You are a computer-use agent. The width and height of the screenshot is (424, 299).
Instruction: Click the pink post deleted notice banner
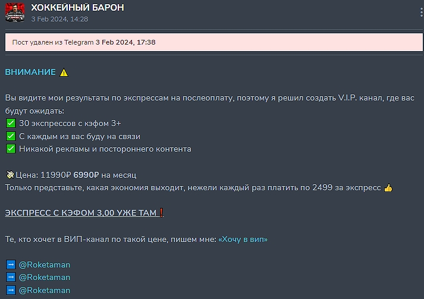[x=214, y=42]
